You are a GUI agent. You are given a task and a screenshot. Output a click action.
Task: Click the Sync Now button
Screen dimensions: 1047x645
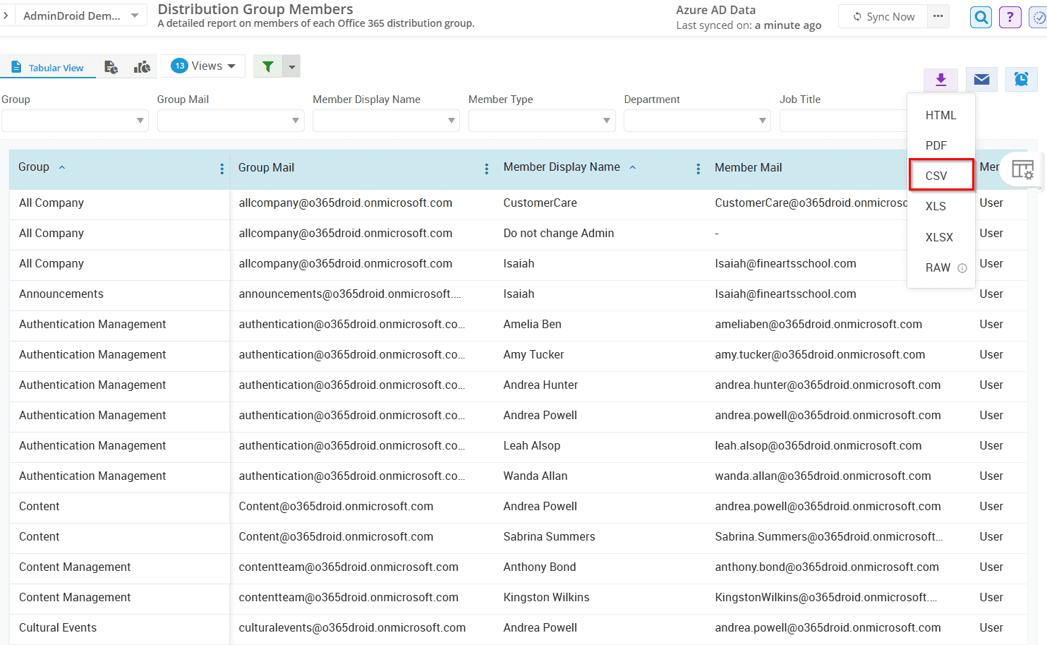point(883,17)
